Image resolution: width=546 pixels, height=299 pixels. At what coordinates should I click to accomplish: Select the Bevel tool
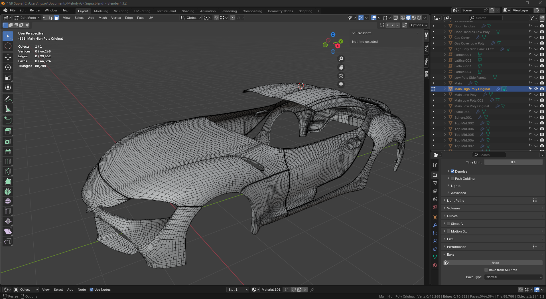[x=8, y=151]
